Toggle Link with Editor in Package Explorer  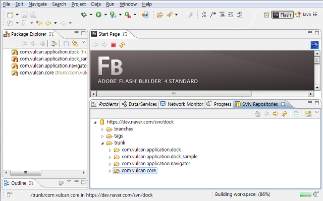pos(75,43)
